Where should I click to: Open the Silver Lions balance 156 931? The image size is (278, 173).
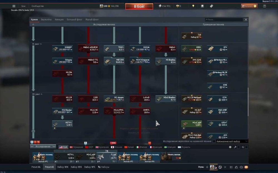click(x=164, y=6)
